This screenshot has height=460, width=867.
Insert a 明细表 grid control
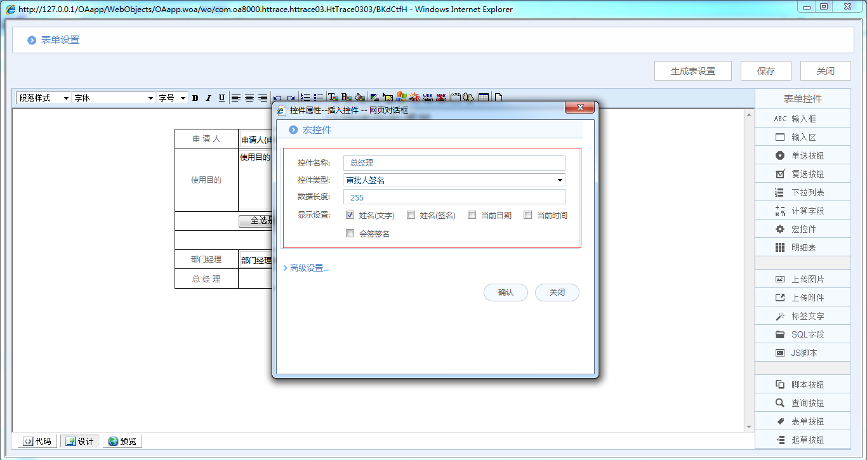[x=802, y=247]
